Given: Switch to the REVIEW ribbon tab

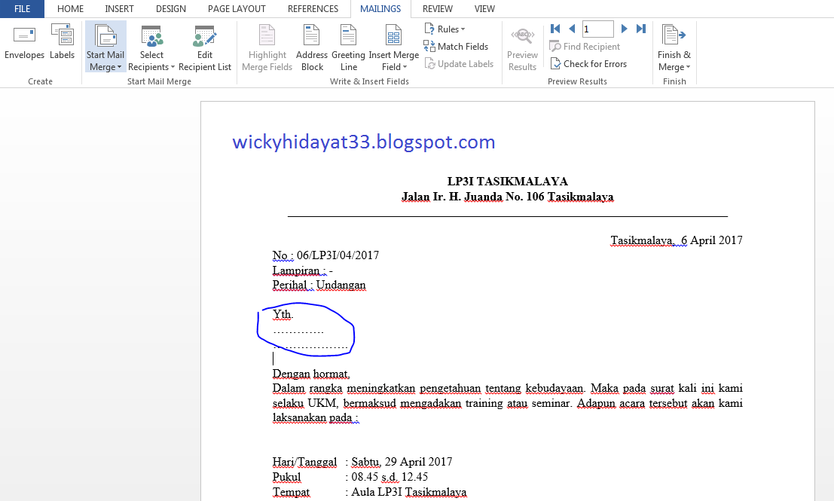Looking at the screenshot, I should pyautogui.click(x=437, y=9).
